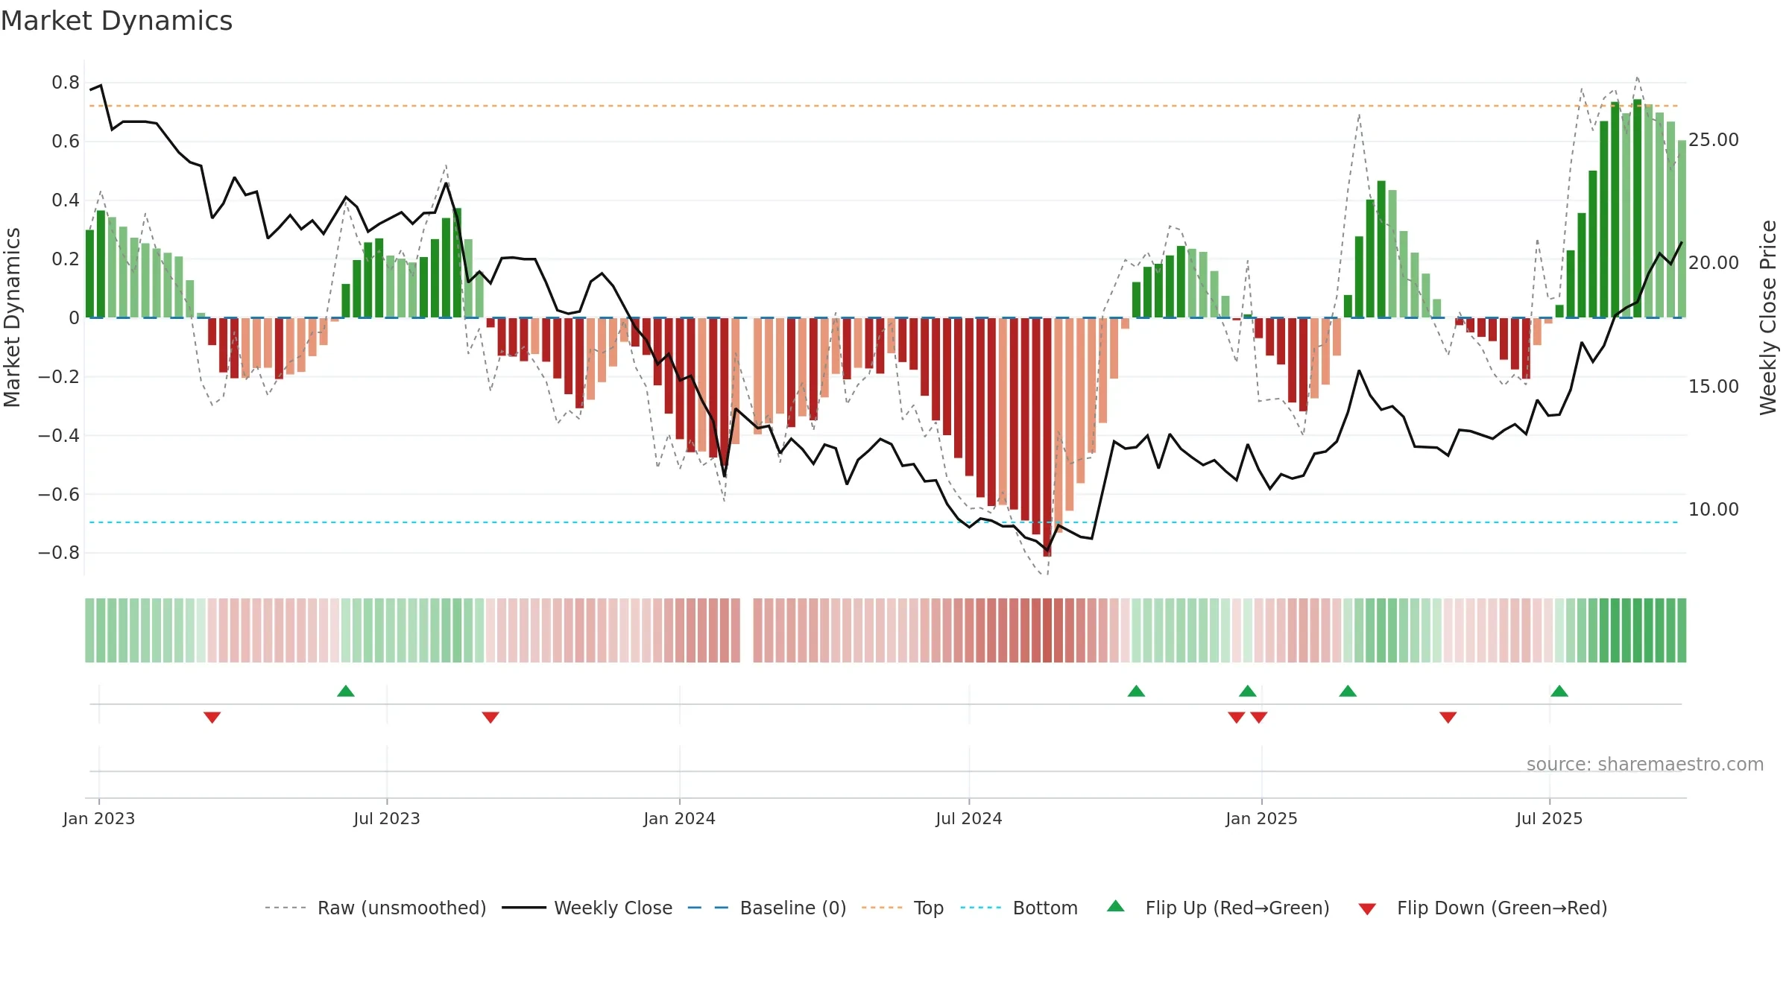Click the Market Dynamics chart title
Viewport: 1789px width, 1006px height.
117,21
